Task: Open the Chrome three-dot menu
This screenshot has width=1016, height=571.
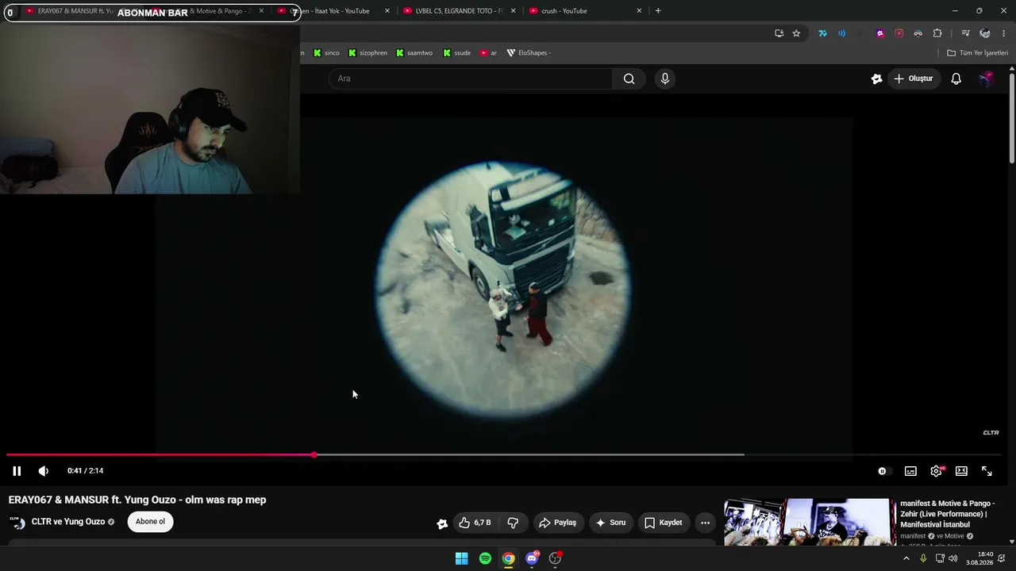Action: pyautogui.click(x=1004, y=33)
